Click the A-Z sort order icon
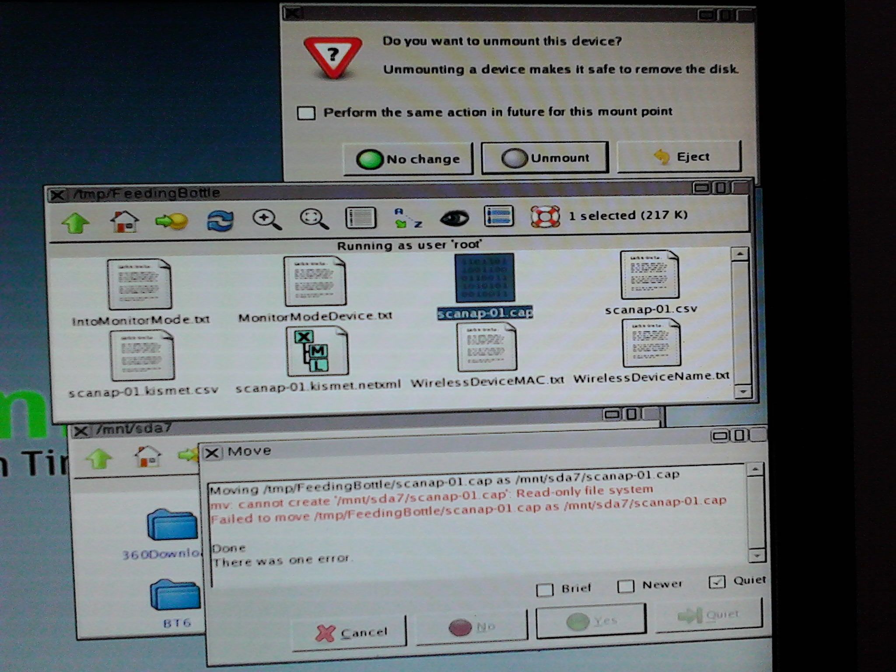Viewport: 896px width, 672px height. (408, 217)
